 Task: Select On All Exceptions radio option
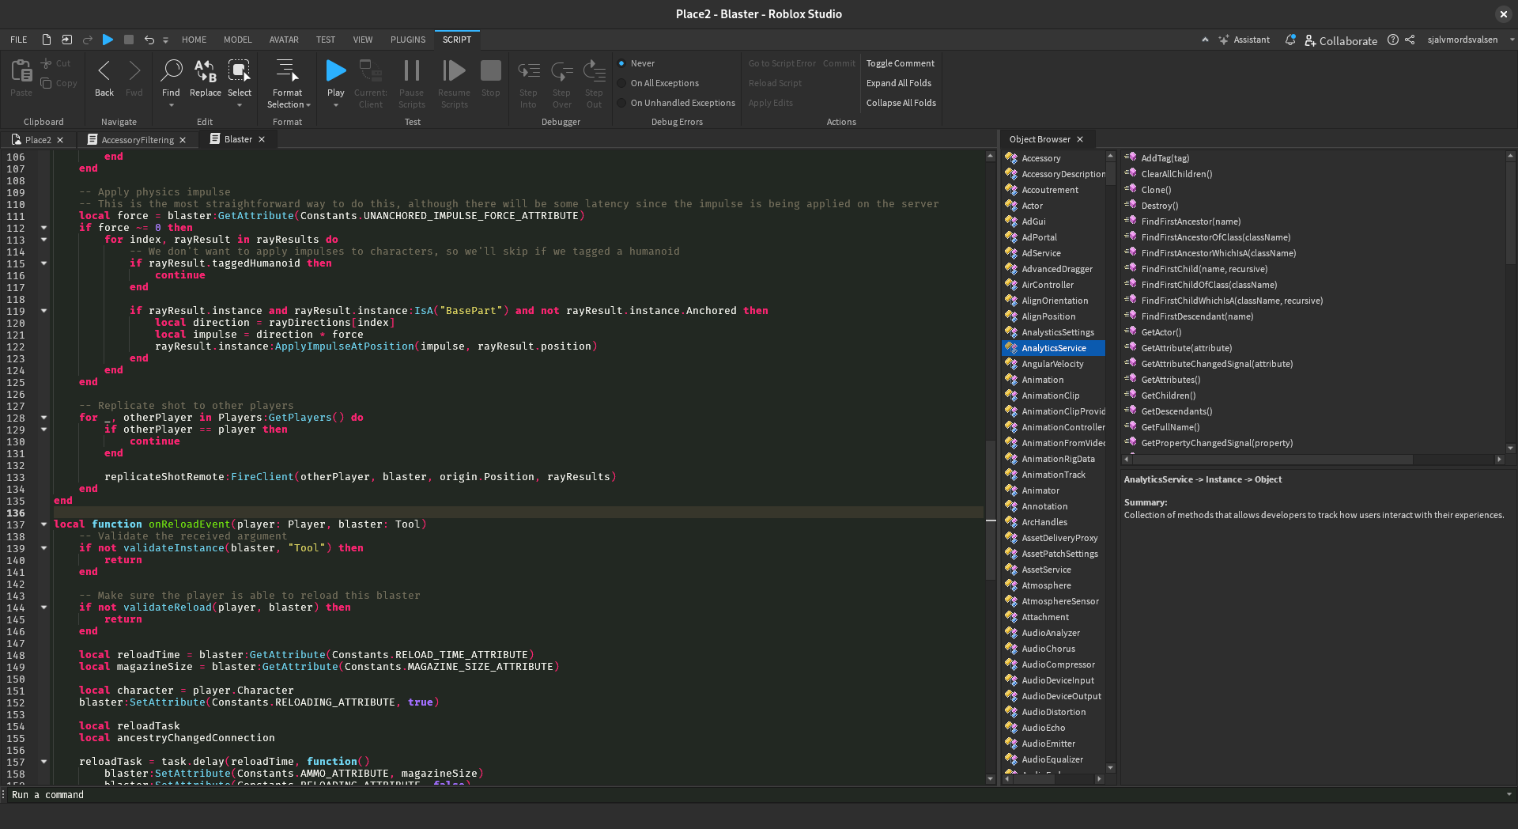point(621,83)
